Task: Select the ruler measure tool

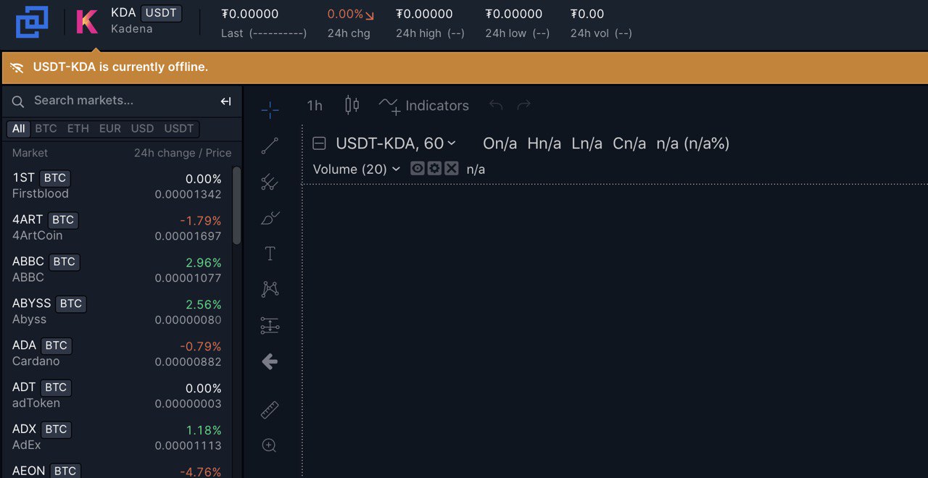Action: point(270,410)
